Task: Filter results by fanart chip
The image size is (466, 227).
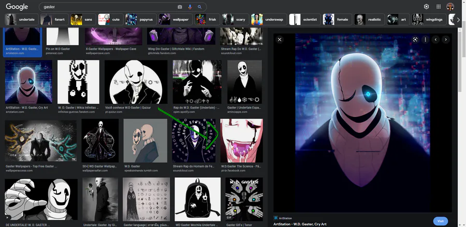Action: pyautogui.click(x=54, y=20)
